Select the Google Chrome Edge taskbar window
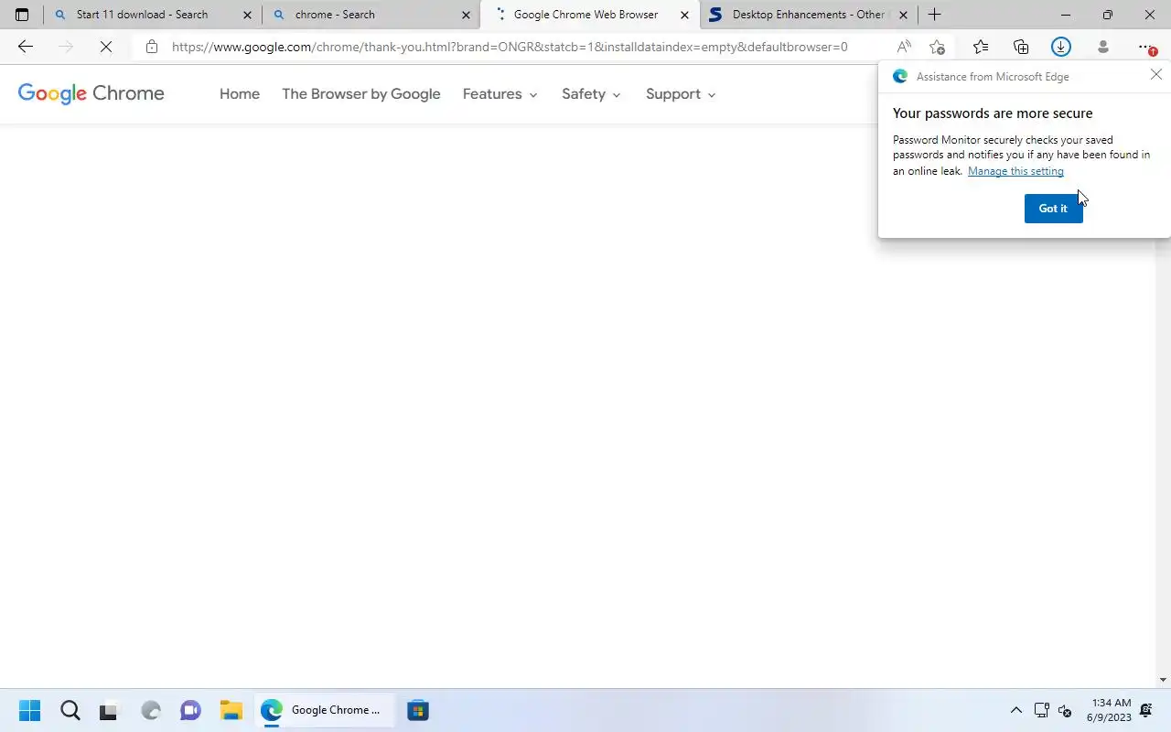 pyautogui.click(x=324, y=710)
